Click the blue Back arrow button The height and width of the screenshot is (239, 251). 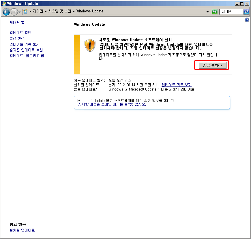(6, 12)
